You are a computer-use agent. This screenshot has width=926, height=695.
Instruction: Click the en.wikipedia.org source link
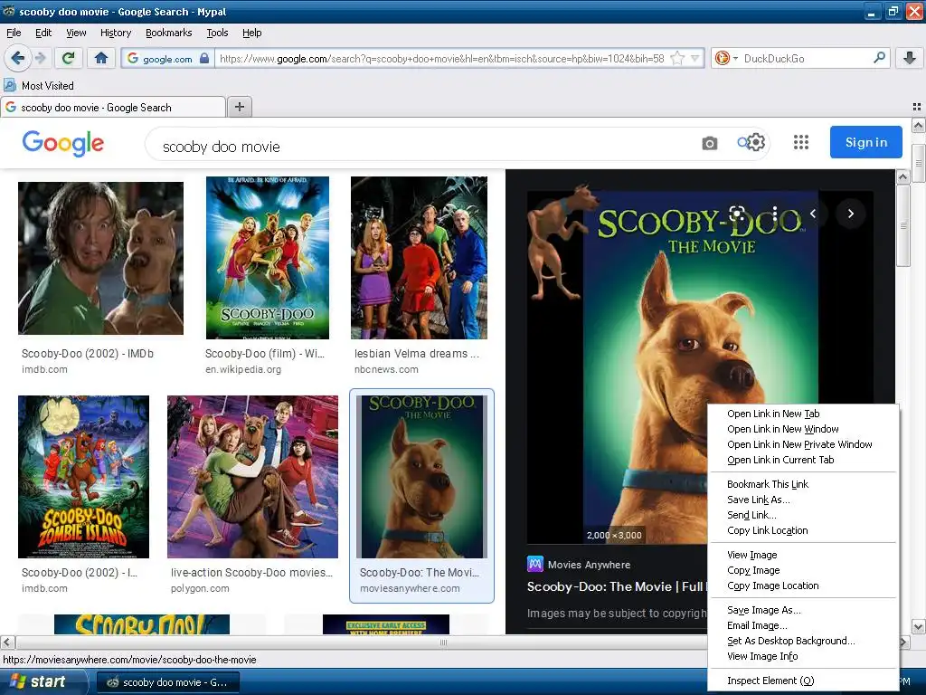242,369
